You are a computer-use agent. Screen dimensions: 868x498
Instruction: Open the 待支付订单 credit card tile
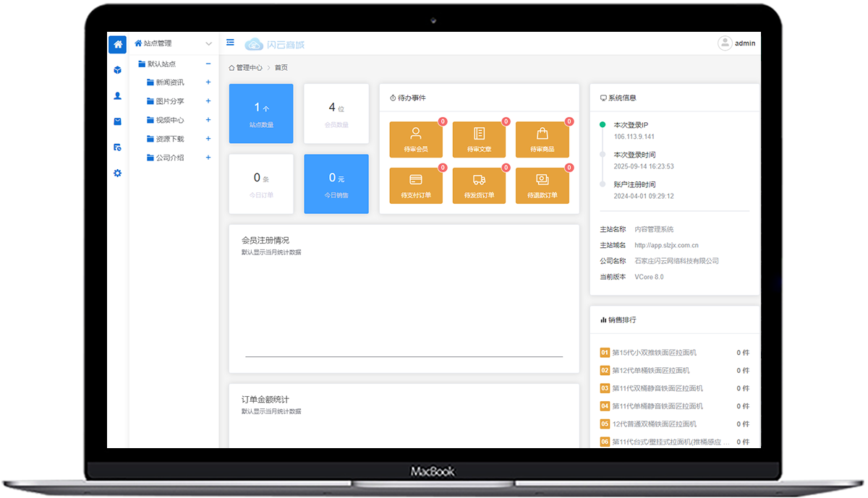coord(416,186)
